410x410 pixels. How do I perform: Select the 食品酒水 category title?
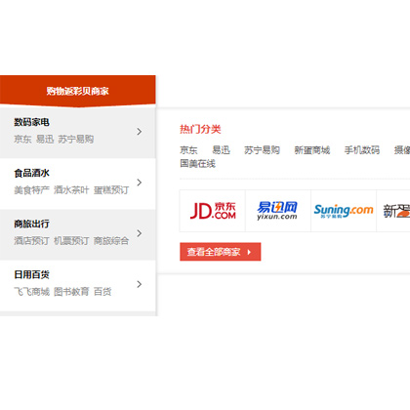click(x=31, y=173)
